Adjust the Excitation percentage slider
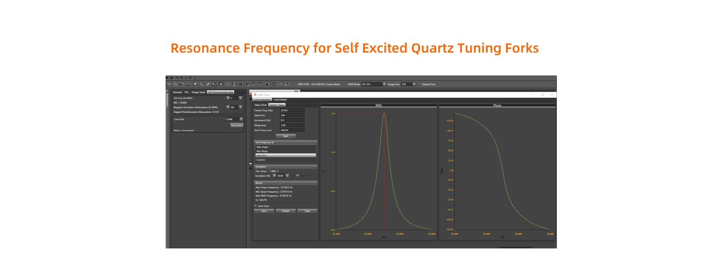 coord(297,176)
